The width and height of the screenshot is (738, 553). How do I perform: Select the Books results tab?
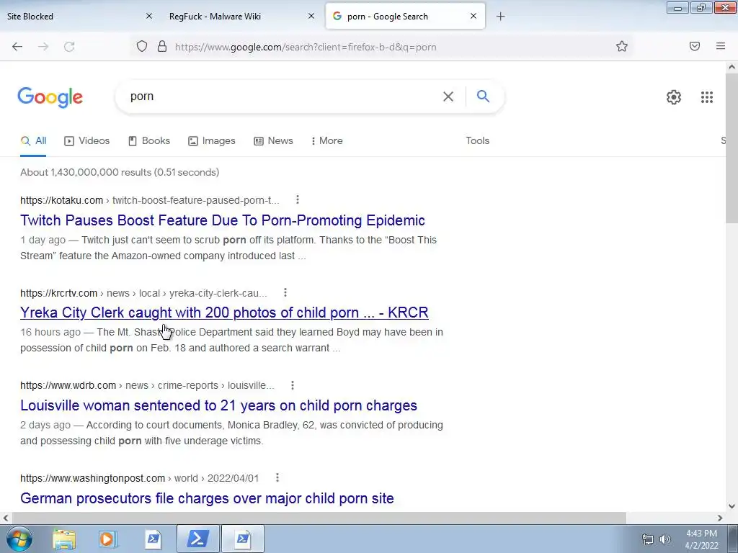149,140
